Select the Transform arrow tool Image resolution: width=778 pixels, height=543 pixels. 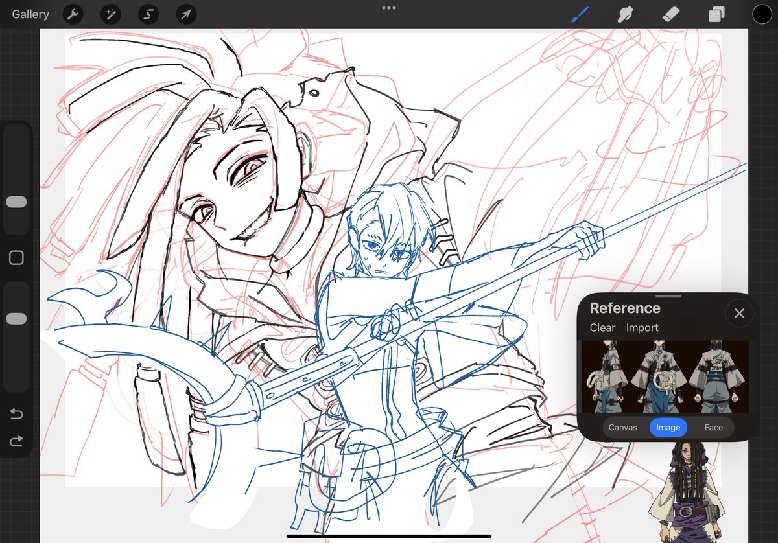185,14
